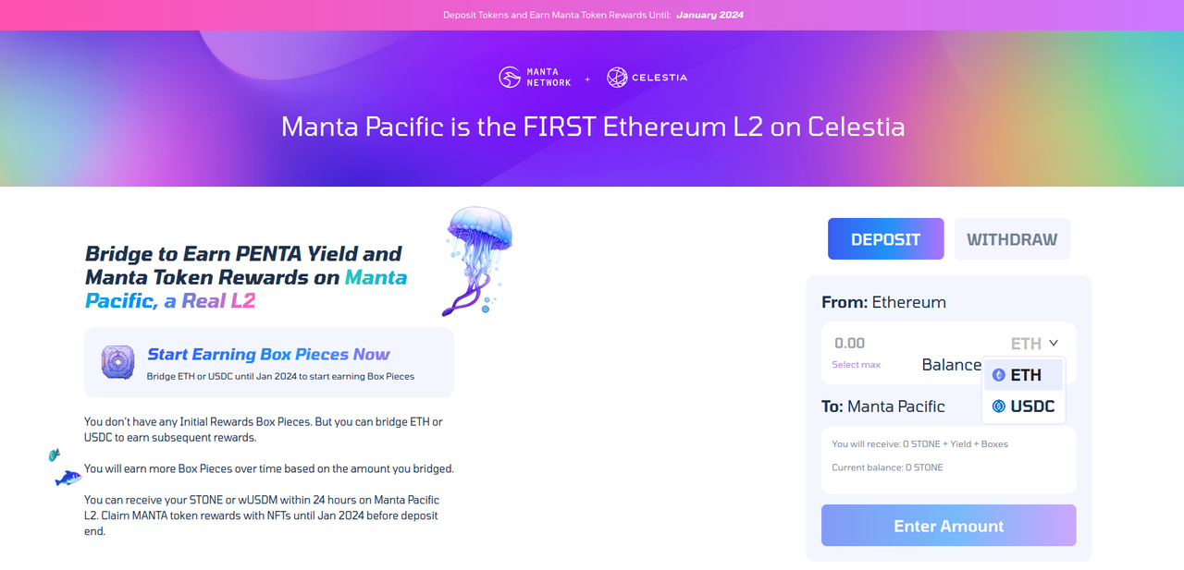Click the small teal fish illustration

tap(54, 455)
